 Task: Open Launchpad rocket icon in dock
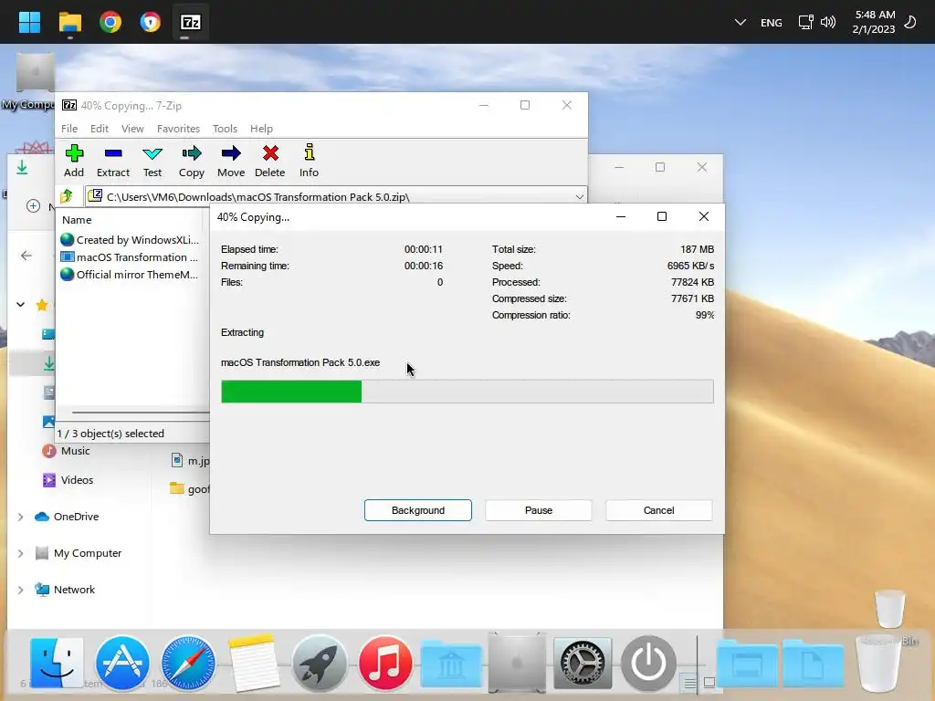click(319, 663)
